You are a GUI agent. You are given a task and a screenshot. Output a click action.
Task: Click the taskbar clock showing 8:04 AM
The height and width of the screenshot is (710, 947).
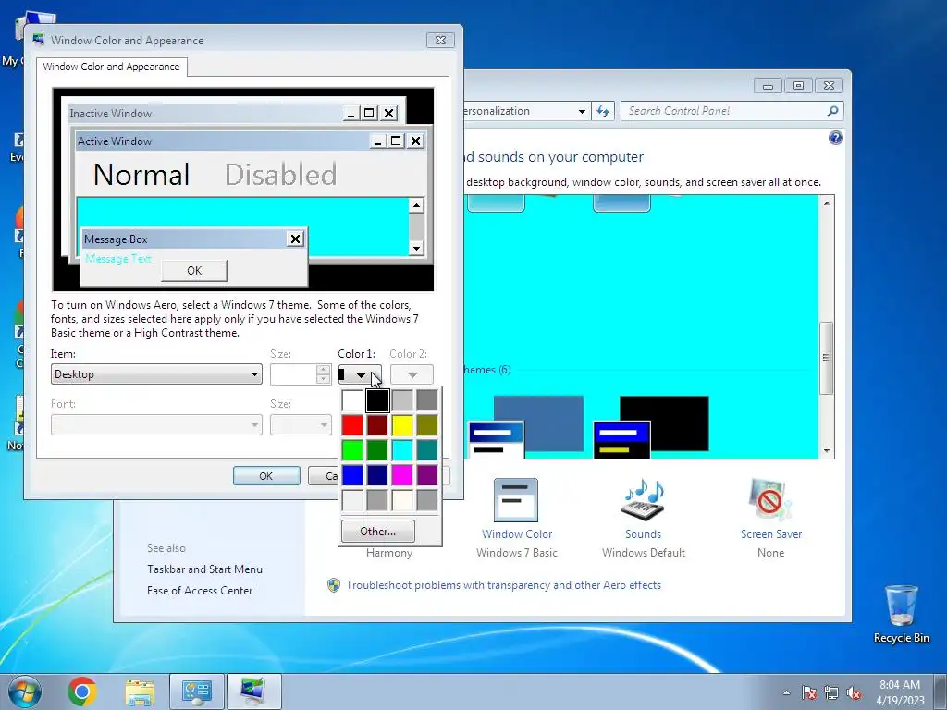[x=900, y=692]
